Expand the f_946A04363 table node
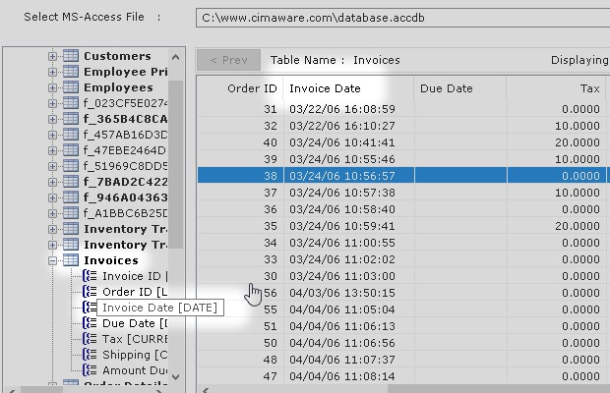The width and height of the screenshot is (610, 393). [x=53, y=197]
